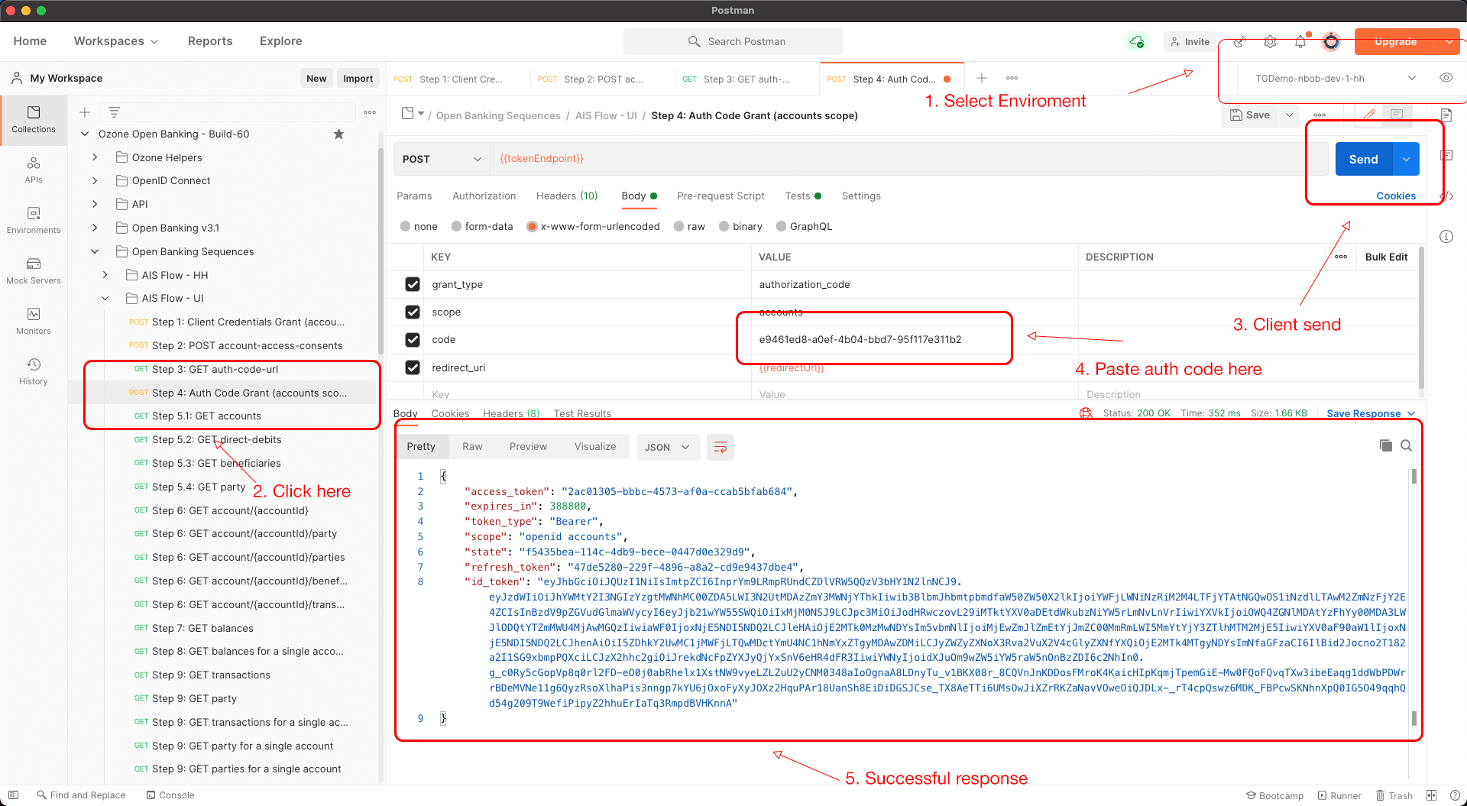The width and height of the screenshot is (1467, 806).
Task: Select the raw body type radio button
Action: tap(679, 226)
